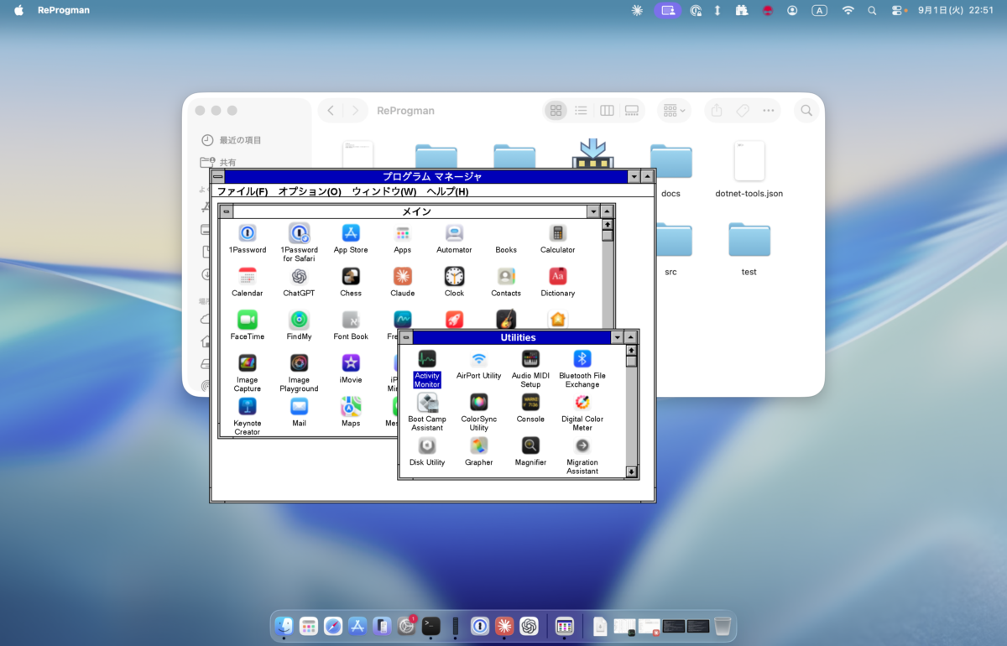This screenshot has height=646, width=1007.
Task: Select the FaceTime program icon
Action: pos(248,320)
